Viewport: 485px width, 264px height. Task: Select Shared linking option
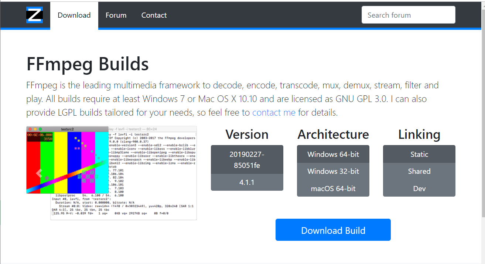[419, 171]
